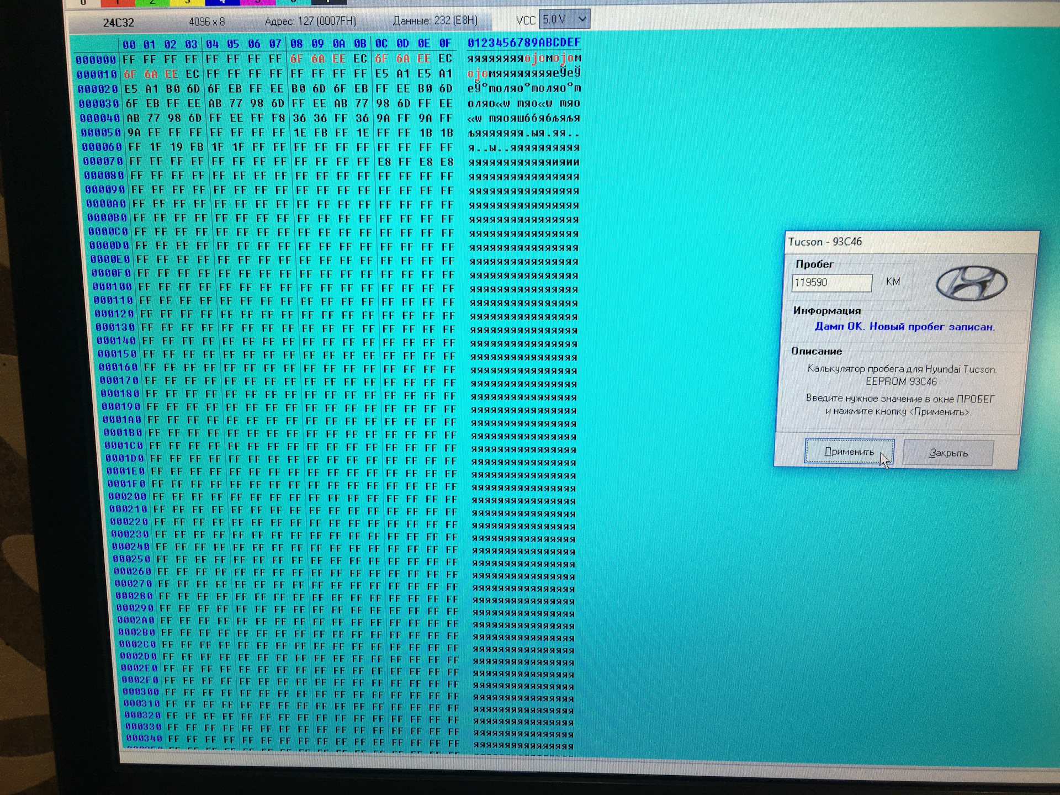Click the Hyundai logo in the Tucson dialog
The width and height of the screenshot is (1060, 795).
[971, 283]
